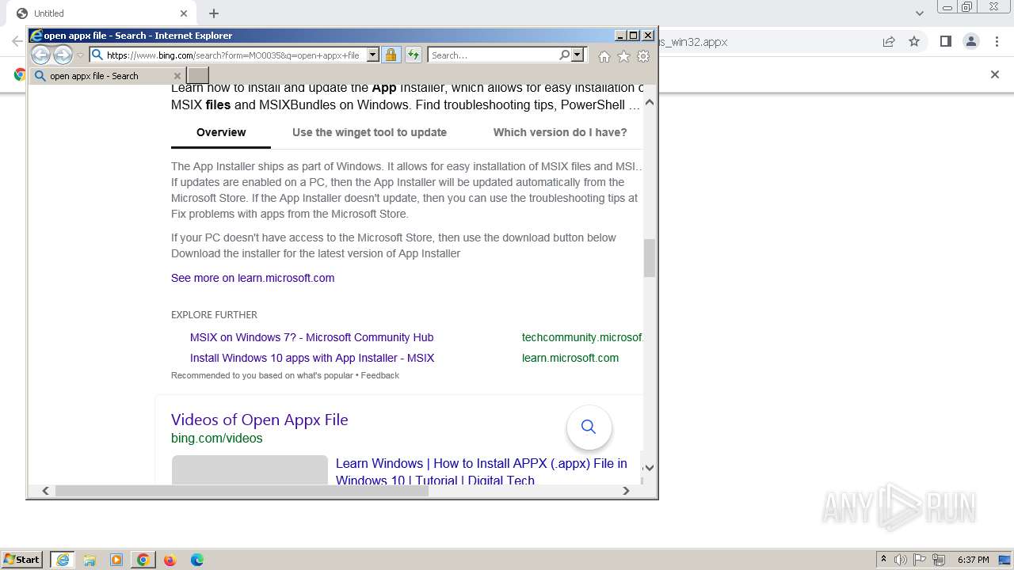
Task: View the security lock report icon
Action: click(x=391, y=55)
